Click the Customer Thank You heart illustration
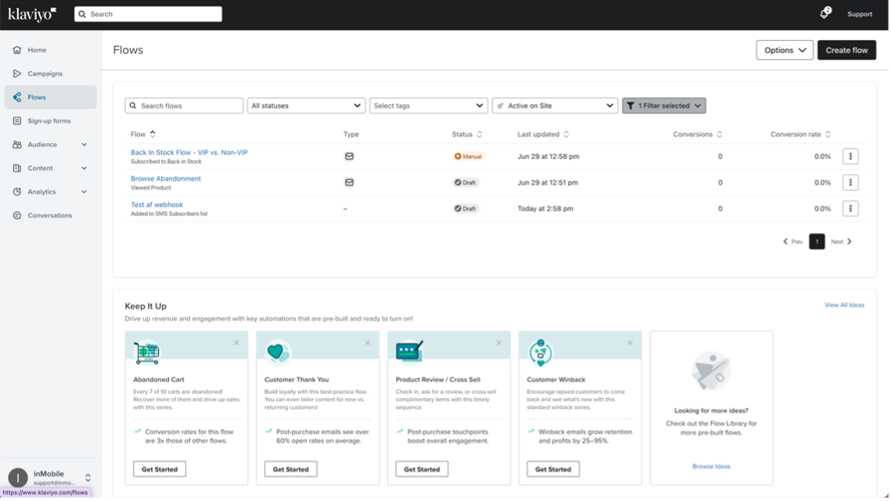This screenshot has height=501, width=891. pos(278,352)
